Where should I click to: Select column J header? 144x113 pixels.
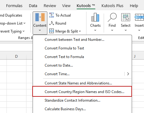[x=134, y=56]
